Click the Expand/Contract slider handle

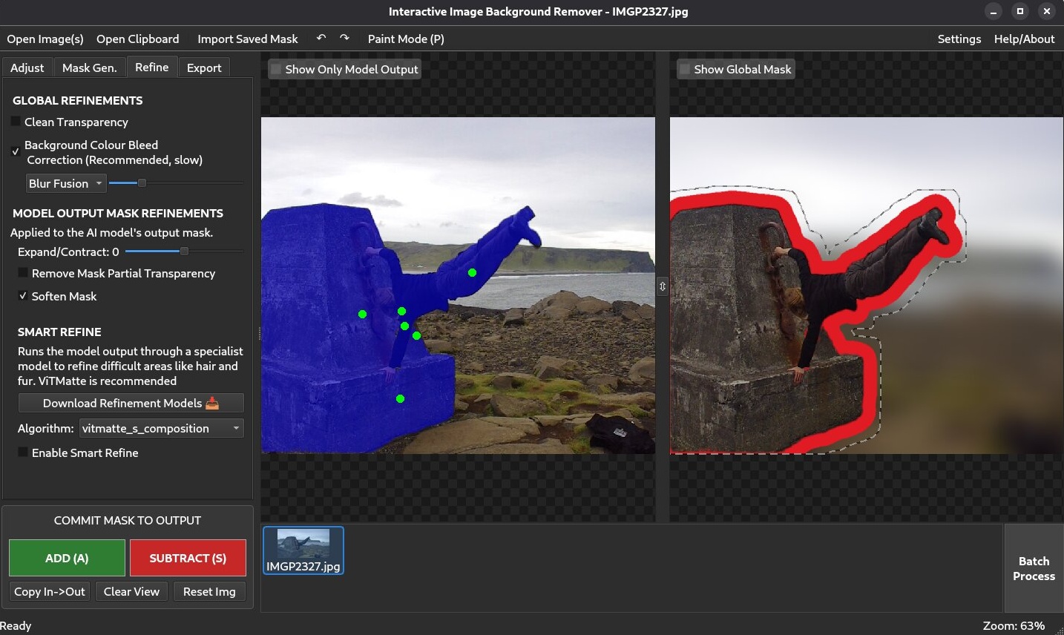coord(183,251)
